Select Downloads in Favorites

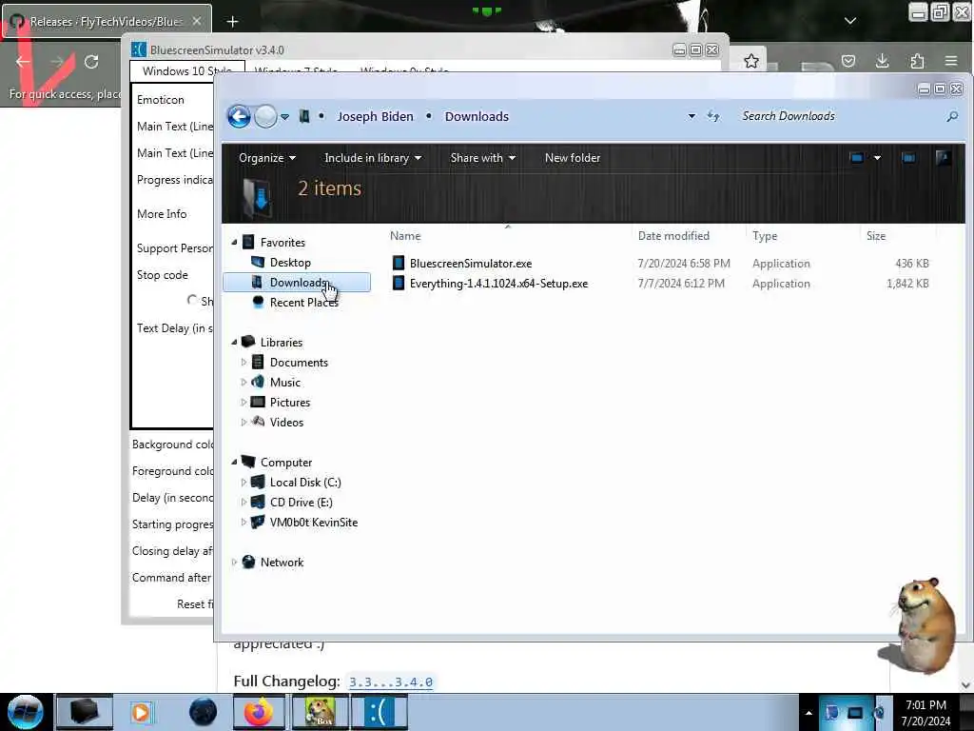[297, 282]
